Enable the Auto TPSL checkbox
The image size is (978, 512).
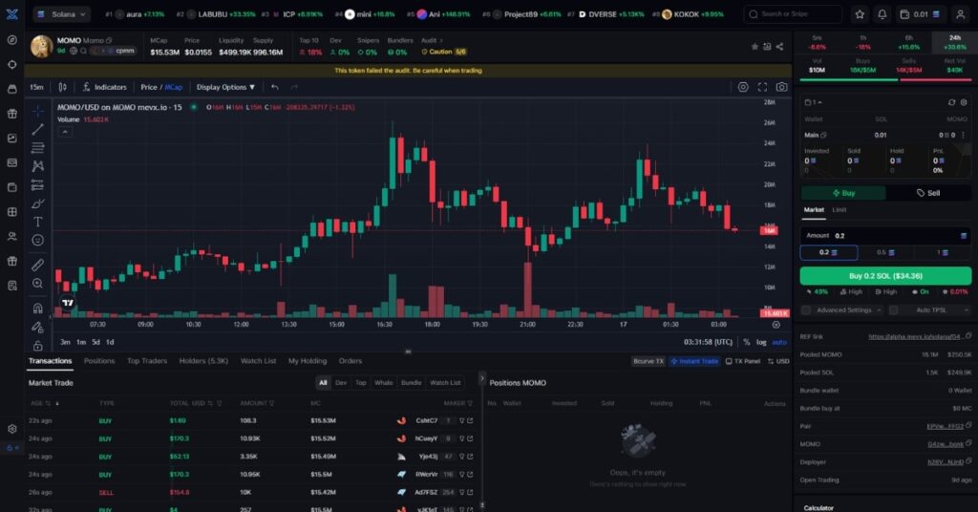(x=893, y=309)
